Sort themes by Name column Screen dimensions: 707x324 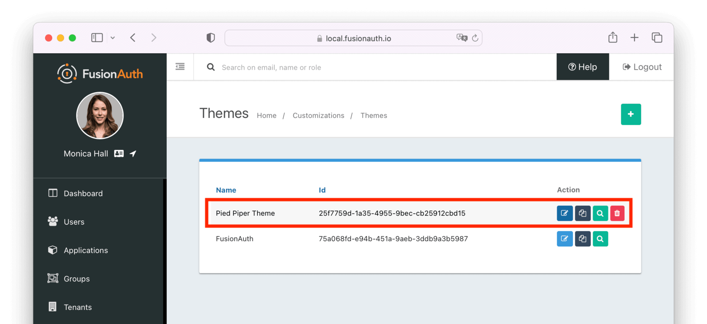pyautogui.click(x=226, y=190)
